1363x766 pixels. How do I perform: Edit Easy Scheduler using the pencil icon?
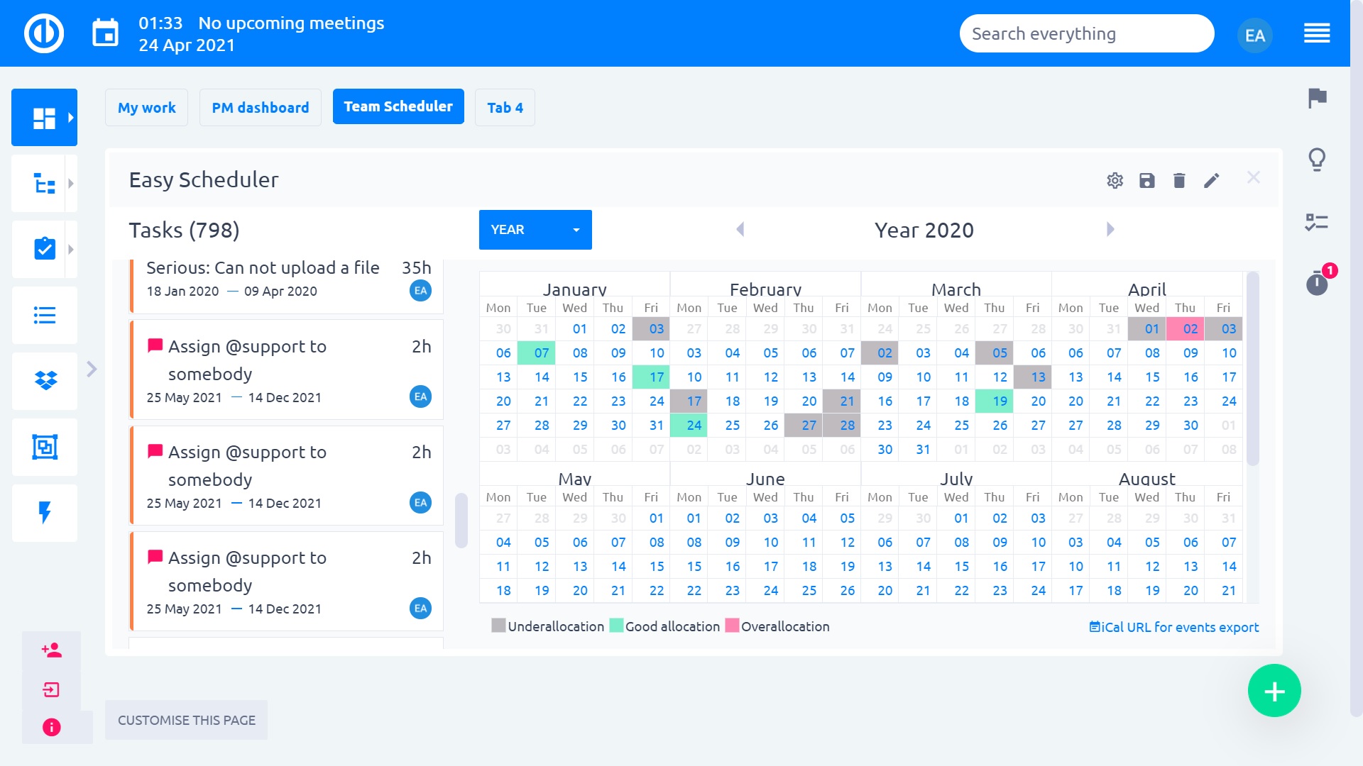1212,181
